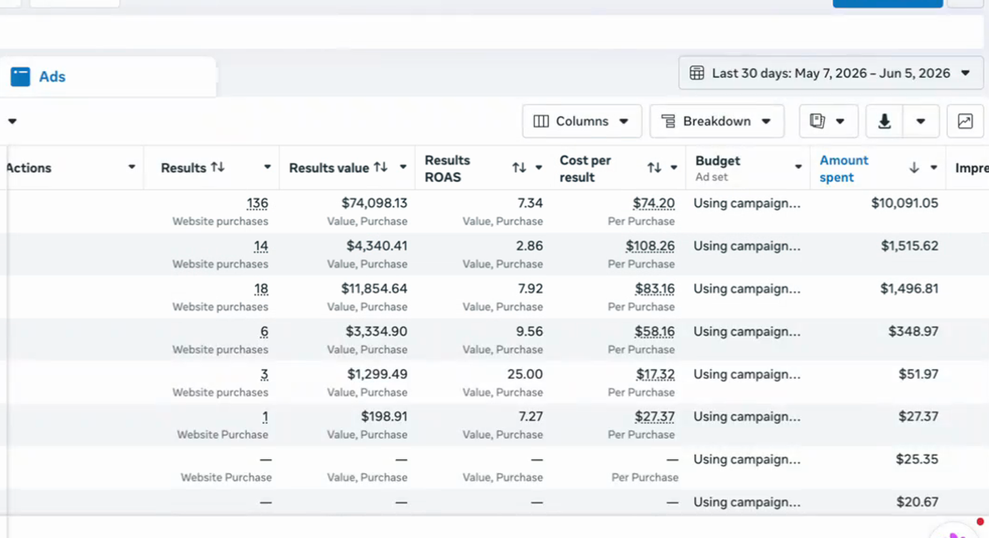Click Amount spent descending sort arrow
Screen dimensions: 989x538
tap(914, 168)
